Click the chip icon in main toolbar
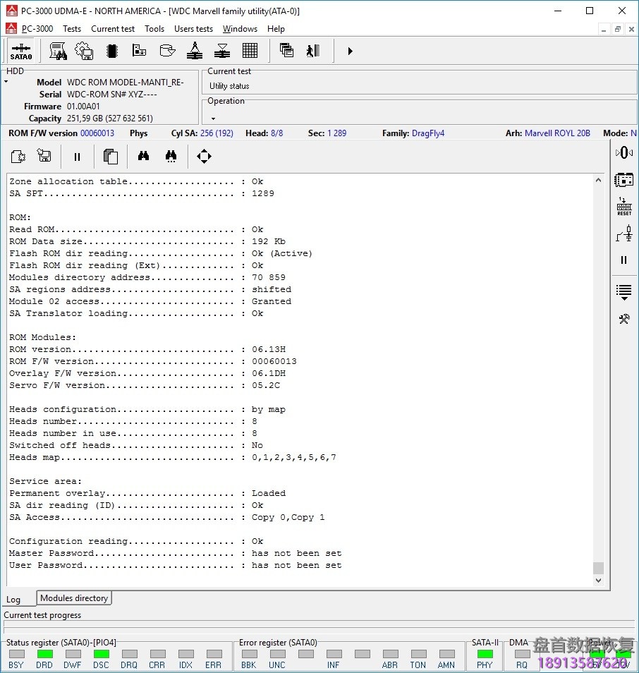The width and height of the screenshot is (639, 673). [111, 51]
